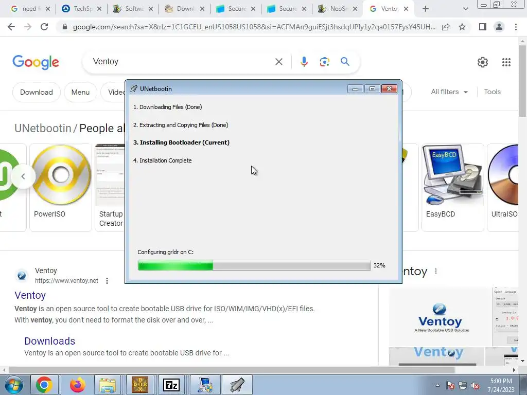This screenshot has width=527, height=395.
Task: Click the network icon in system tray
Action: click(463, 386)
